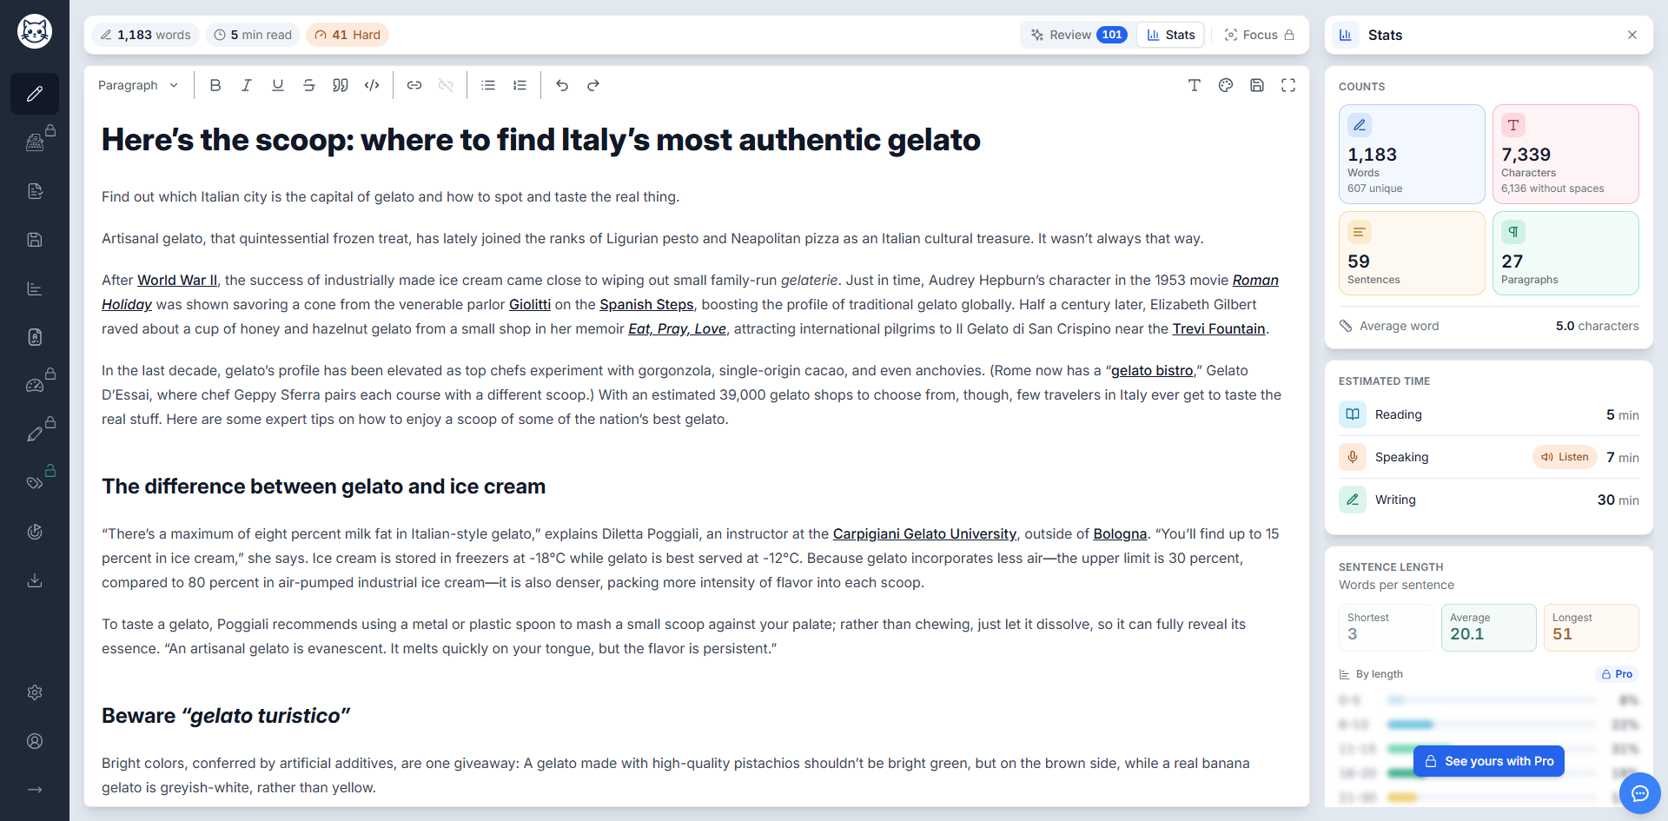The width and height of the screenshot is (1668, 821).
Task: Open the Spanish Steps link
Action: point(646,304)
